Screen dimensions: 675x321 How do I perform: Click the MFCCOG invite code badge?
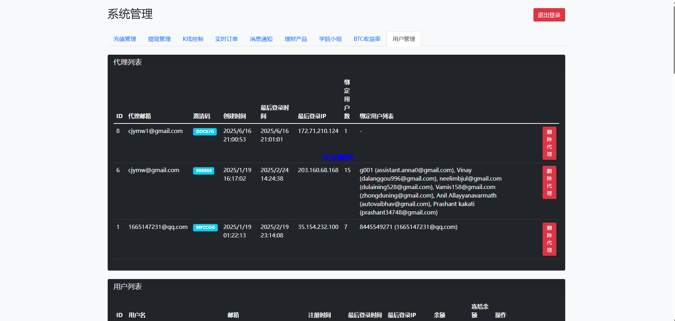(205, 228)
